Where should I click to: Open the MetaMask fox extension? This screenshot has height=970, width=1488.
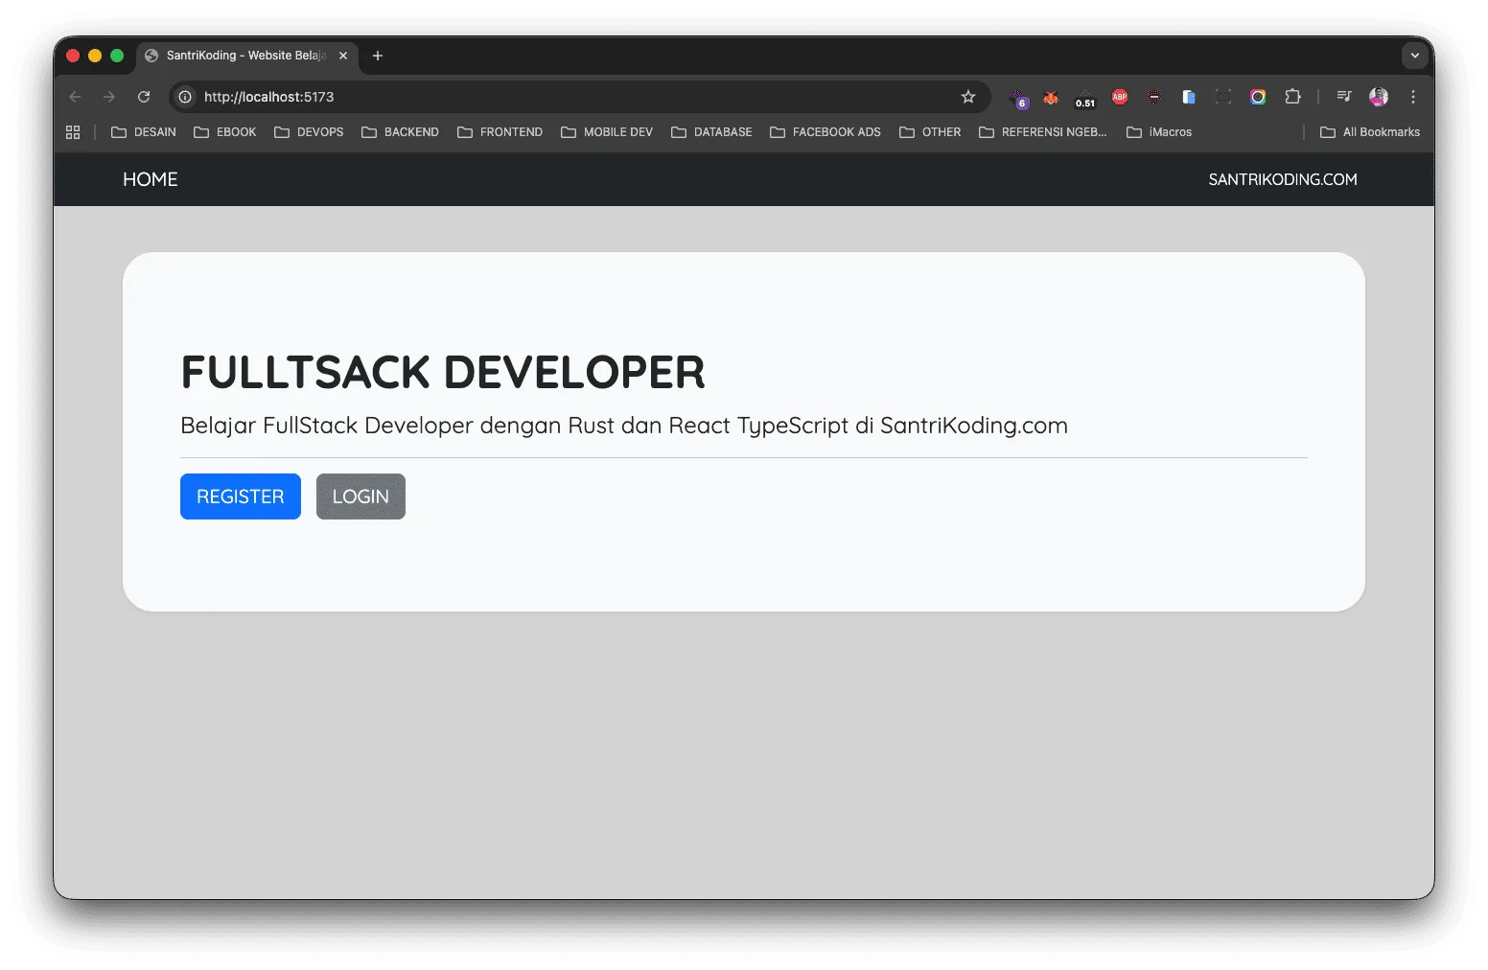(x=1051, y=97)
